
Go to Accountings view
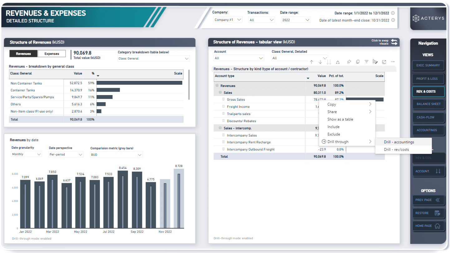coord(428,130)
